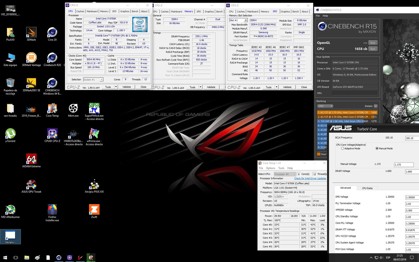Launch wPrime.exe shortcut

(94, 138)
